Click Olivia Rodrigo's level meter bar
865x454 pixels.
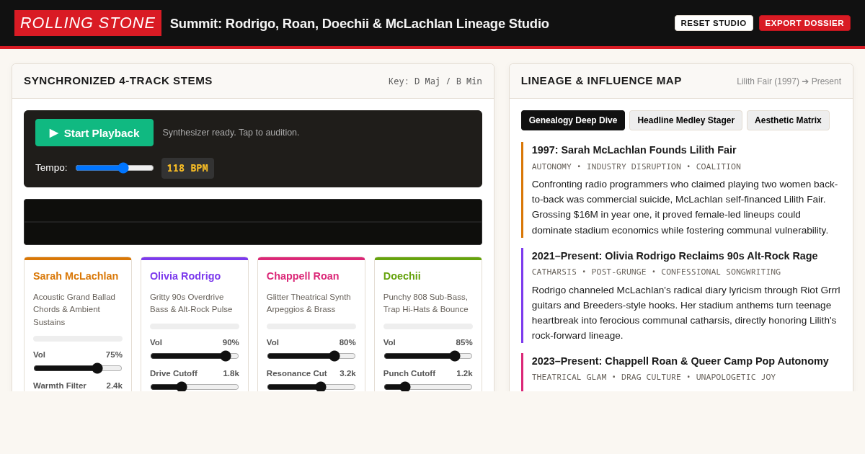(195, 326)
